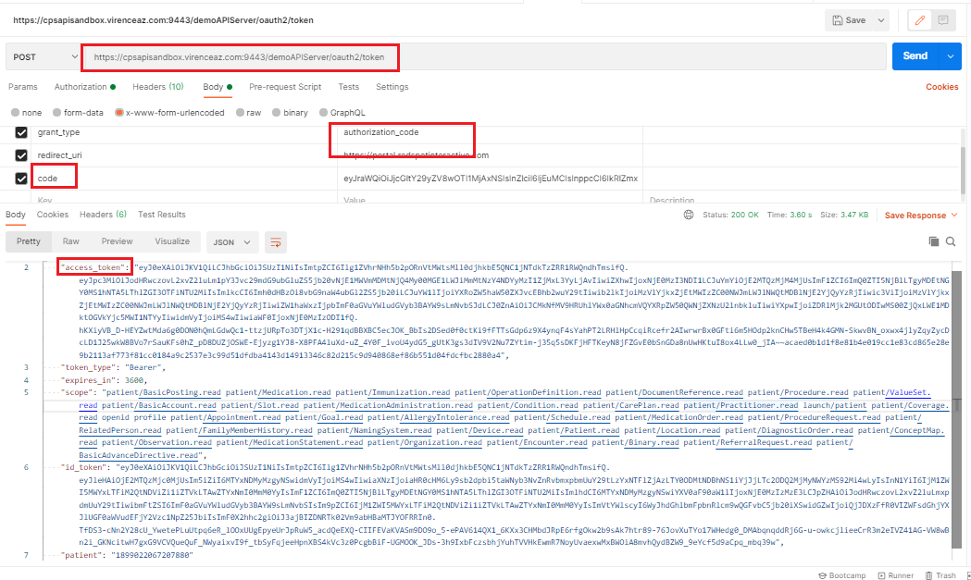Screen dimensions: 971x580
Task: Toggle line wrapping in the response body
Action: click(x=275, y=241)
